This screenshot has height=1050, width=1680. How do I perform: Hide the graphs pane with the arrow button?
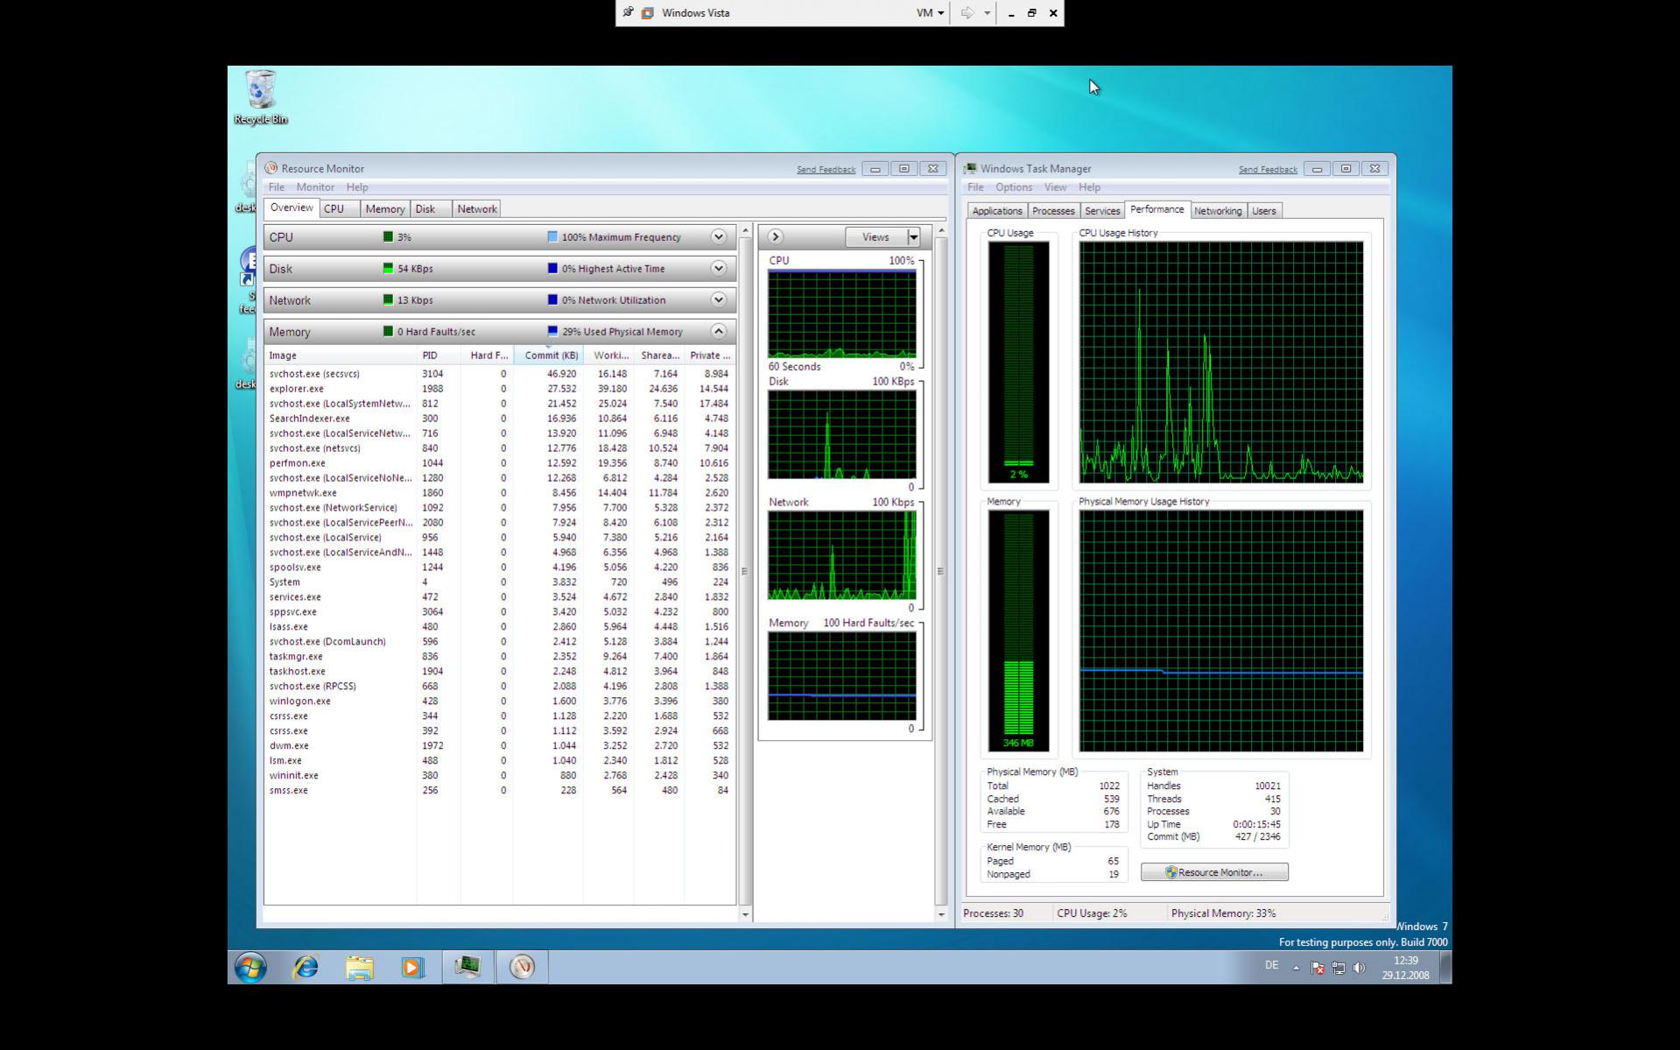[x=775, y=237]
